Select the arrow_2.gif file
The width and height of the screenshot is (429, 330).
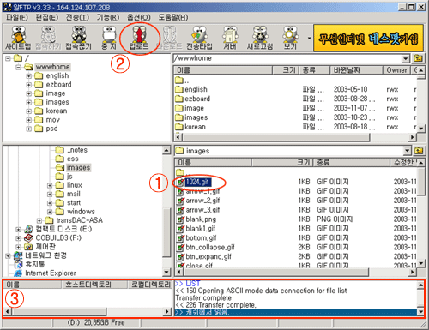coord(202,201)
